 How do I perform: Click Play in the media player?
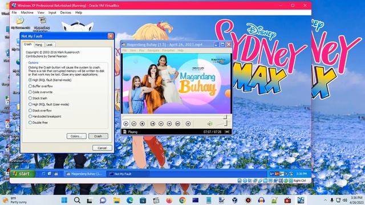(x=125, y=124)
